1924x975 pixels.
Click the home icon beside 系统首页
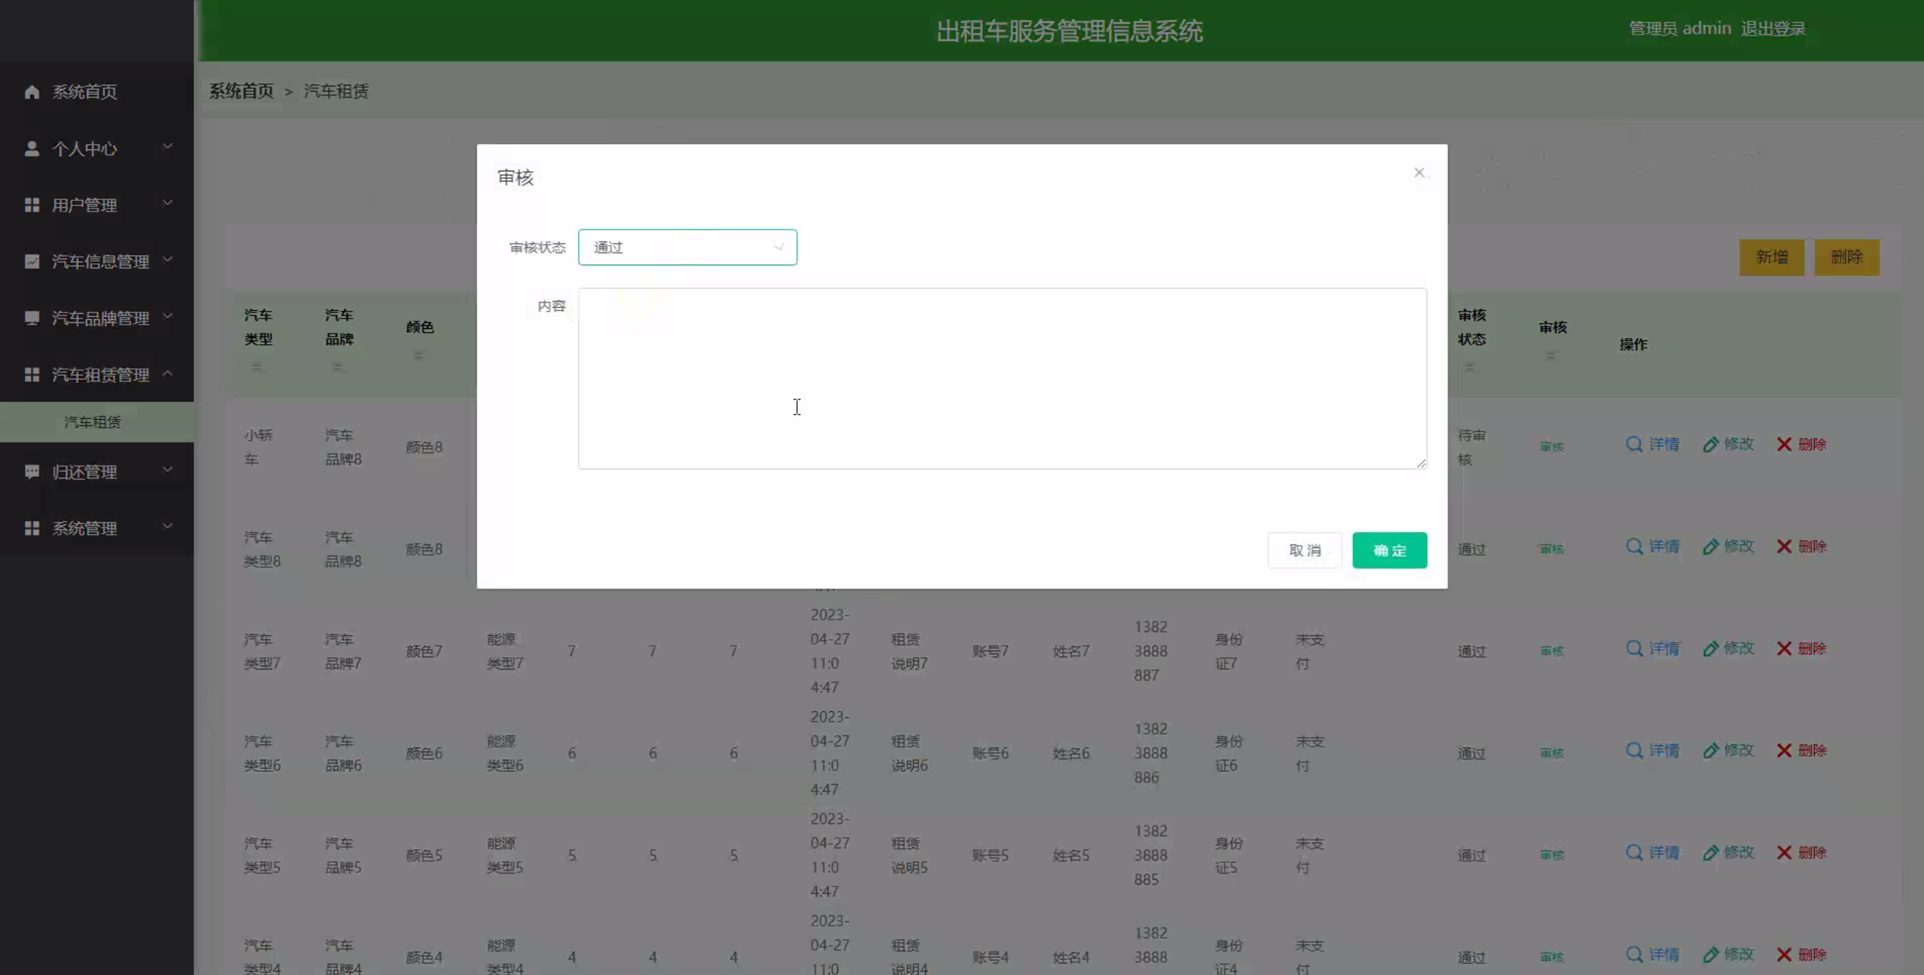(32, 92)
